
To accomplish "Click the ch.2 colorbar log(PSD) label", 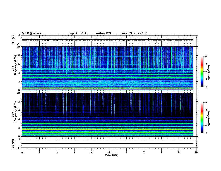I will (x=209, y=119).
